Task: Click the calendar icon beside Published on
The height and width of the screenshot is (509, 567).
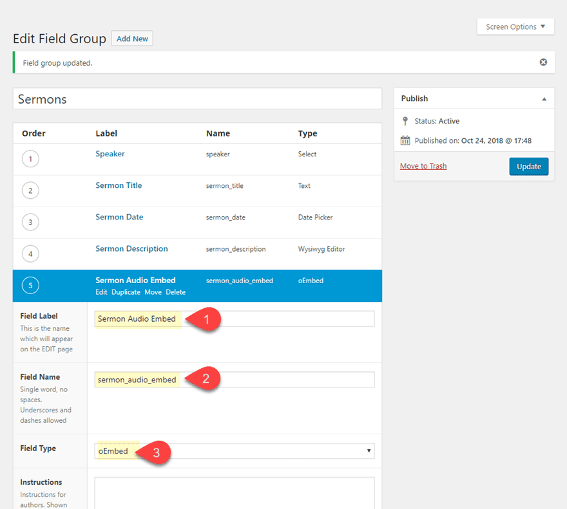Action: point(405,140)
